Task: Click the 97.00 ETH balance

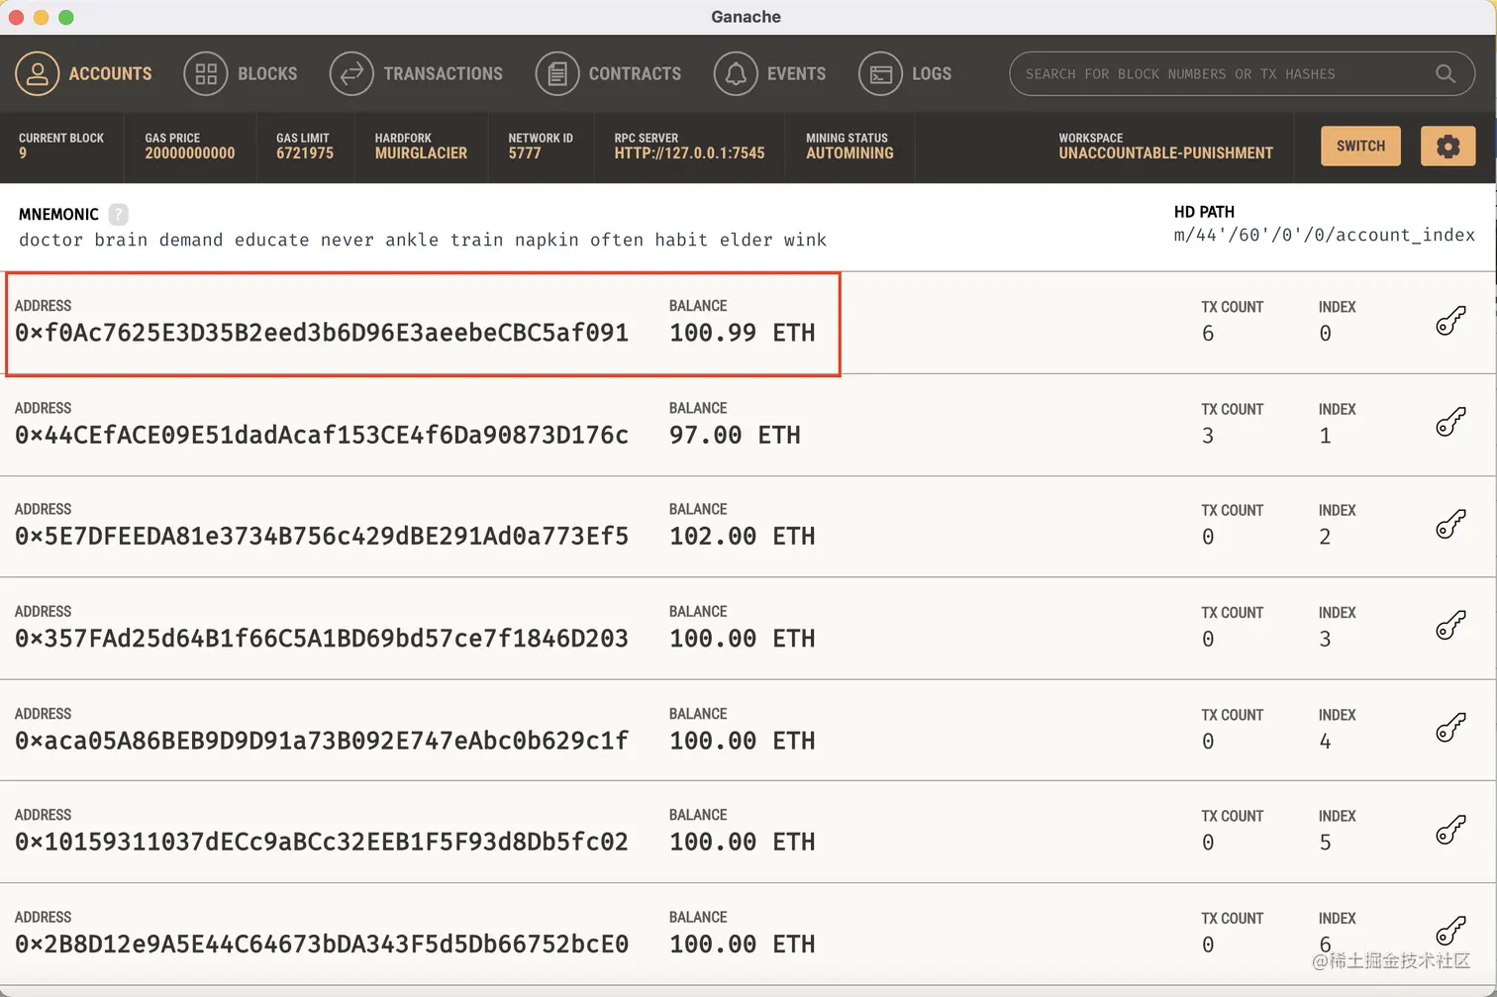Action: pos(735,435)
